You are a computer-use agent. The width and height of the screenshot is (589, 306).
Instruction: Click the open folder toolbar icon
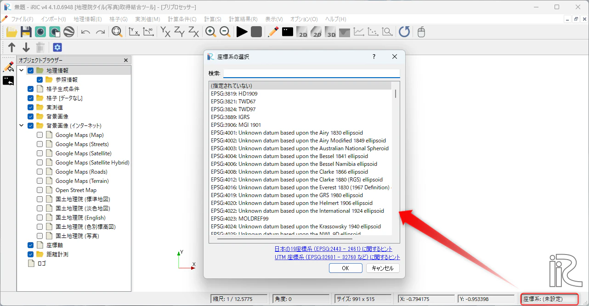(x=11, y=32)
